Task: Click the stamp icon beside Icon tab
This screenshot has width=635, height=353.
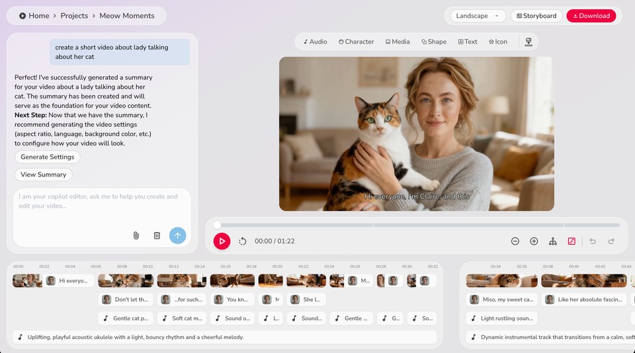Action: coord(529,42)
